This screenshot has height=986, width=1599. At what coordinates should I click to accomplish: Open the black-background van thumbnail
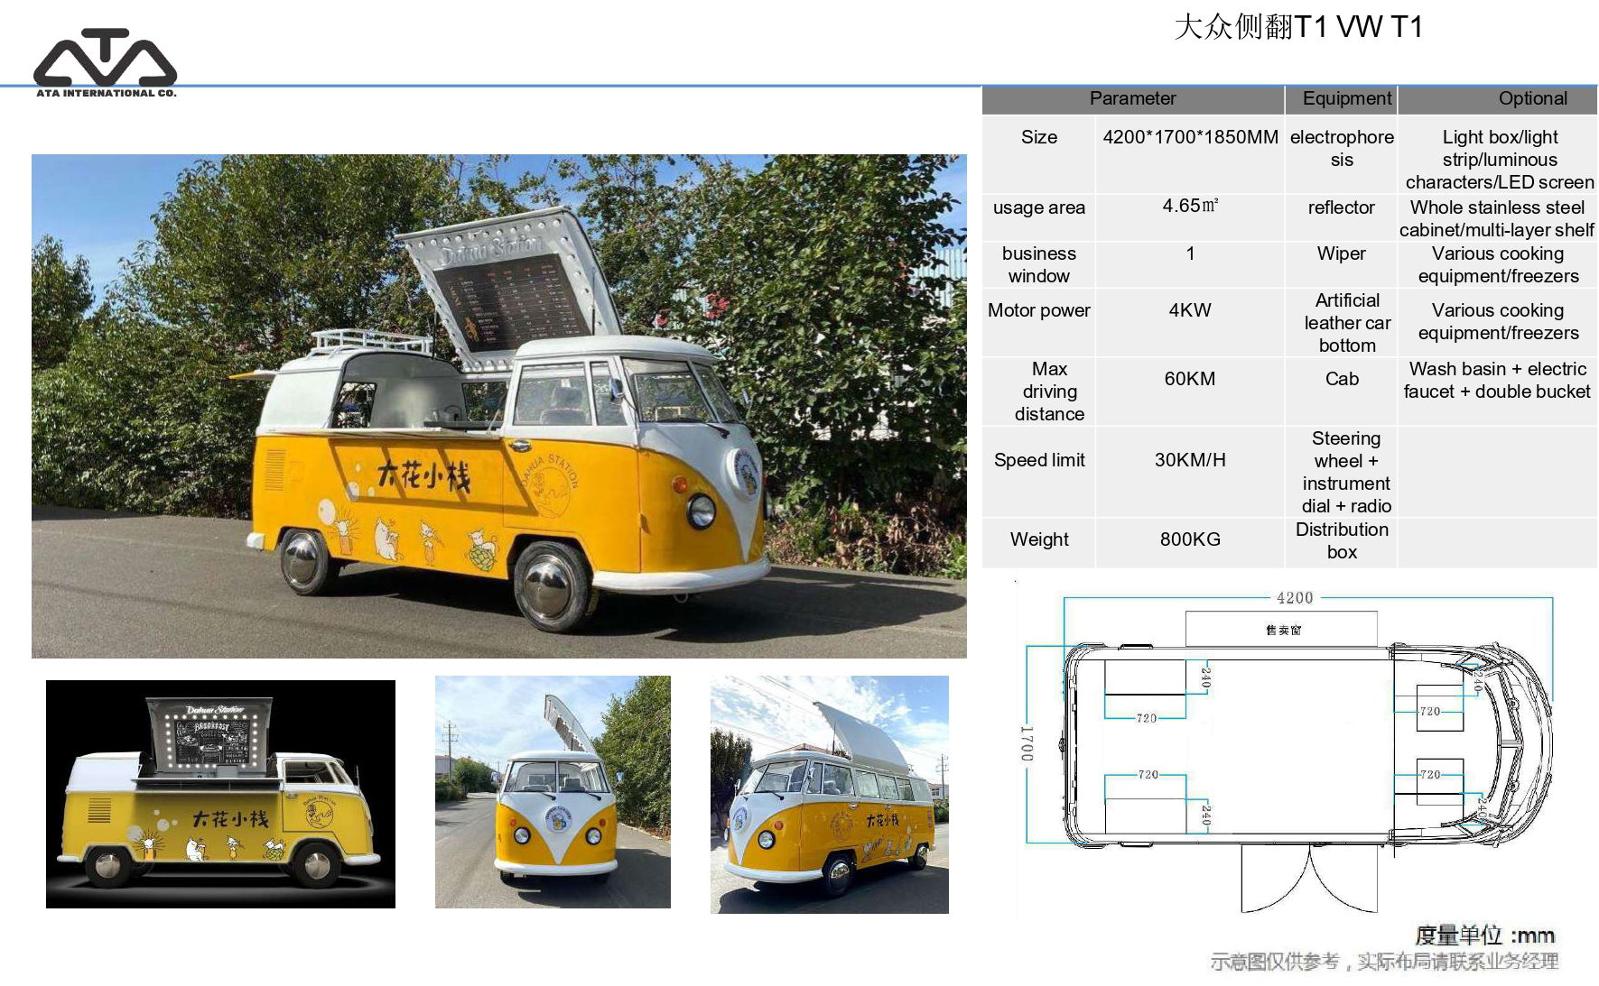pos(220,794)
